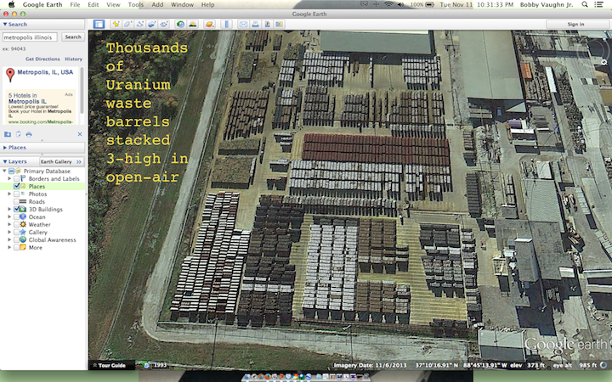Screen dimensions: 612x382
Task: Click the search field containing metropolis illinois
Action: click(30, 37)
